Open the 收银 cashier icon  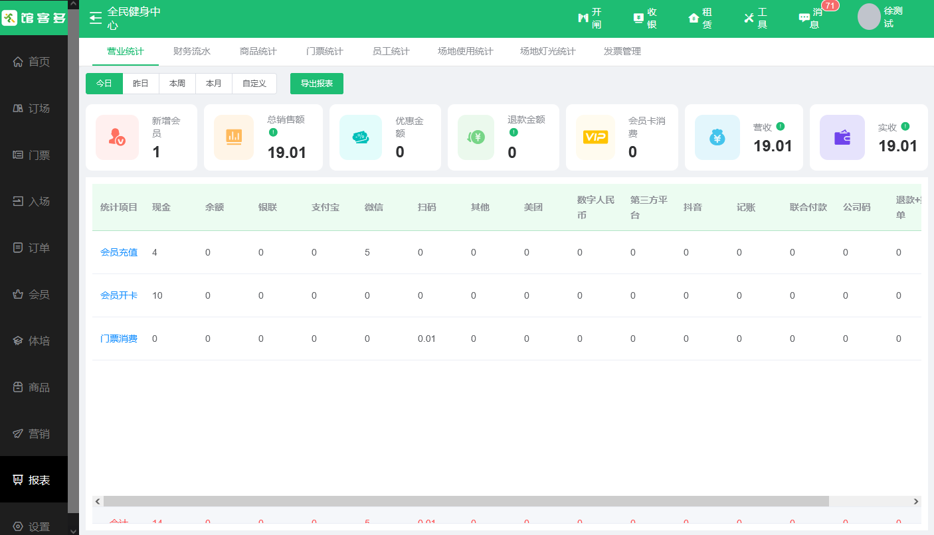click(x=638, y=18)
